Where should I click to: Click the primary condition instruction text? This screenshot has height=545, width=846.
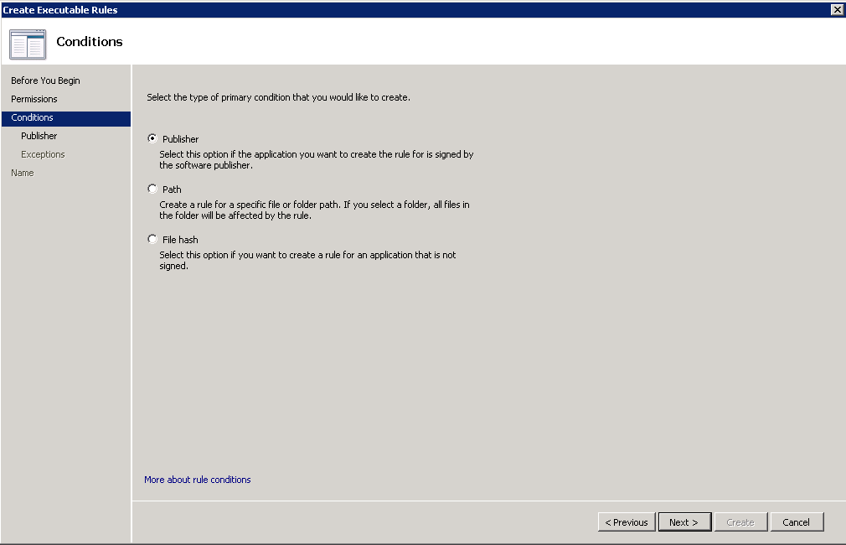pyautogui.click(x=278, y=97)
